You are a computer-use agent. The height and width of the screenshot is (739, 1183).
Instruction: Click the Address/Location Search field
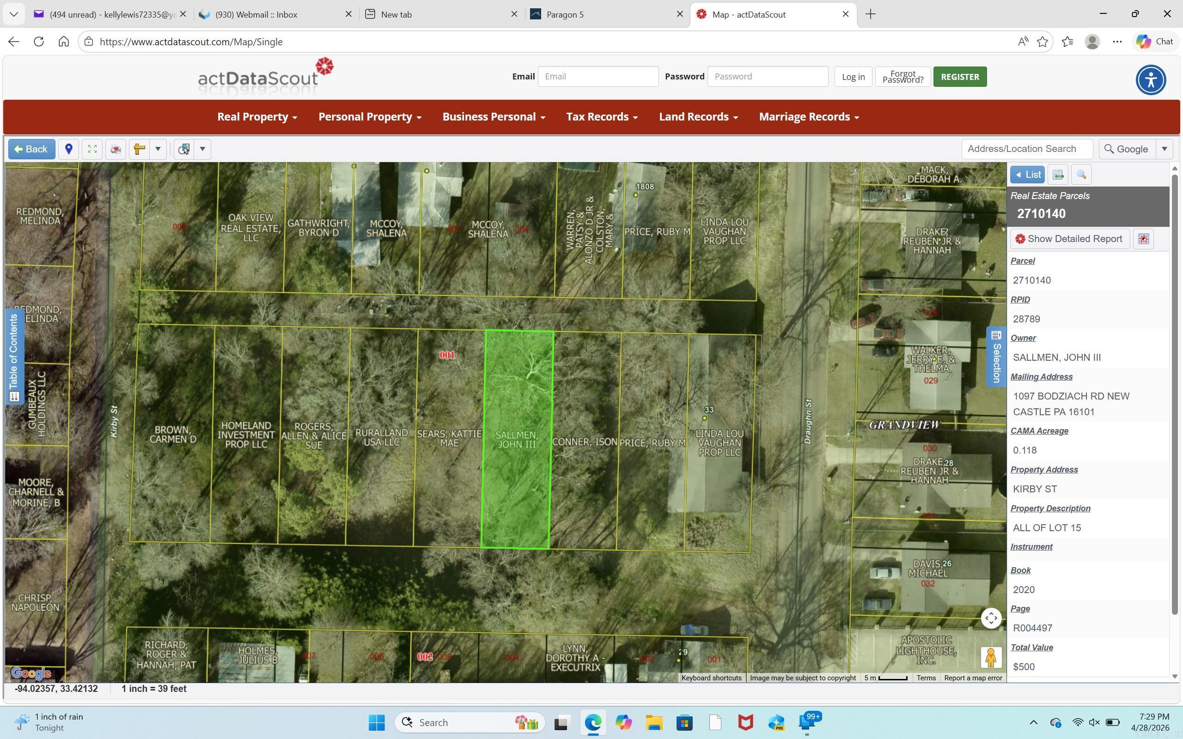[x=1026, y=149]
